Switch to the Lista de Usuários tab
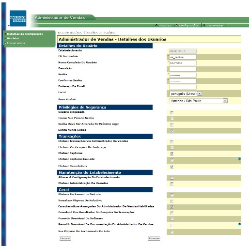Viewport: 249px width, 248px height. (70, 32)
